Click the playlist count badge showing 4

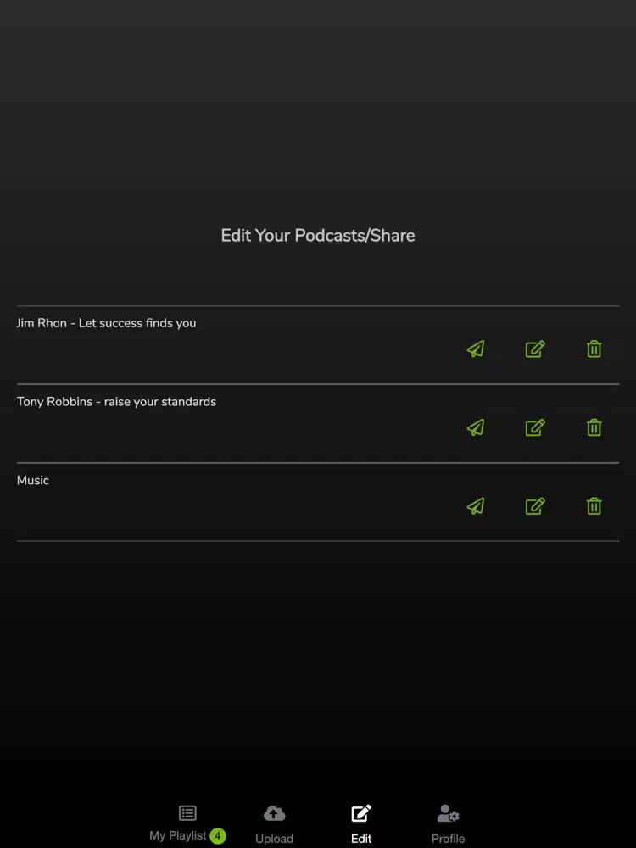point(217,836)
